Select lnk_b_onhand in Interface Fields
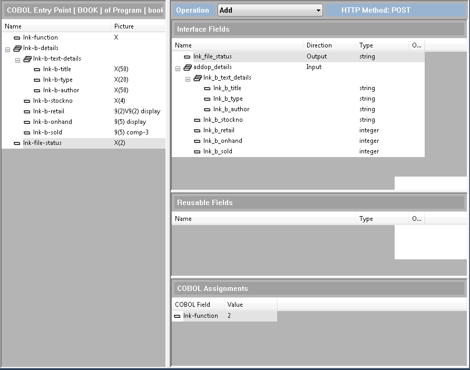The image size is (470, 370). [223, 141]
